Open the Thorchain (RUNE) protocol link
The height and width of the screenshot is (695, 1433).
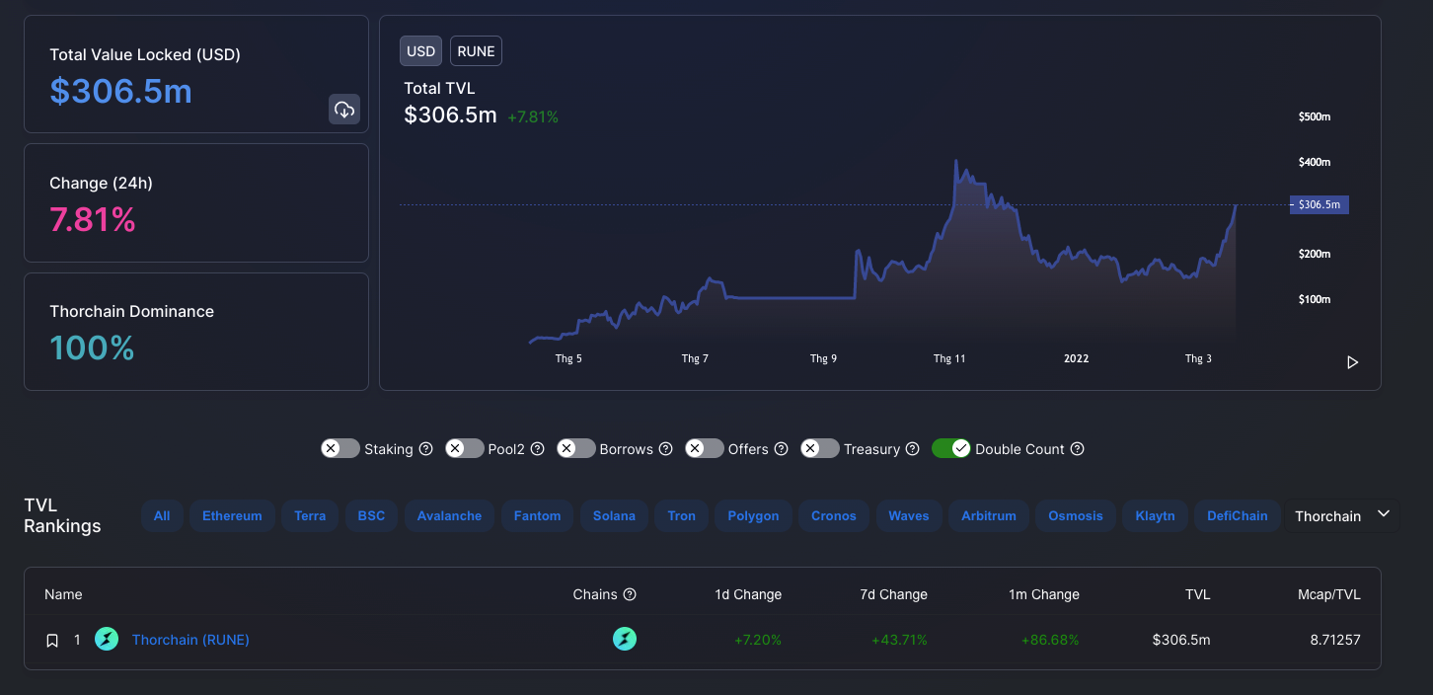pyautogui.click(x=190, y=640)
